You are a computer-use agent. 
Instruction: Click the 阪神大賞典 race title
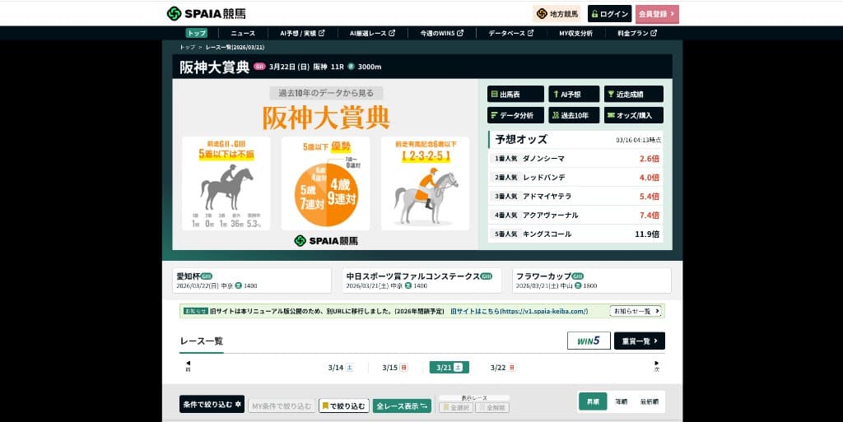(215, 67)
